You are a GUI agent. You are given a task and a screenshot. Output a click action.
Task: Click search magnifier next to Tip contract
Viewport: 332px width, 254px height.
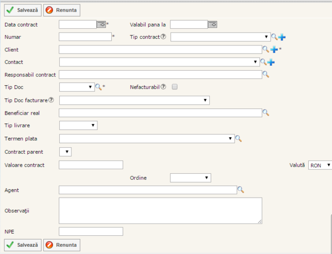coord(274,37)
